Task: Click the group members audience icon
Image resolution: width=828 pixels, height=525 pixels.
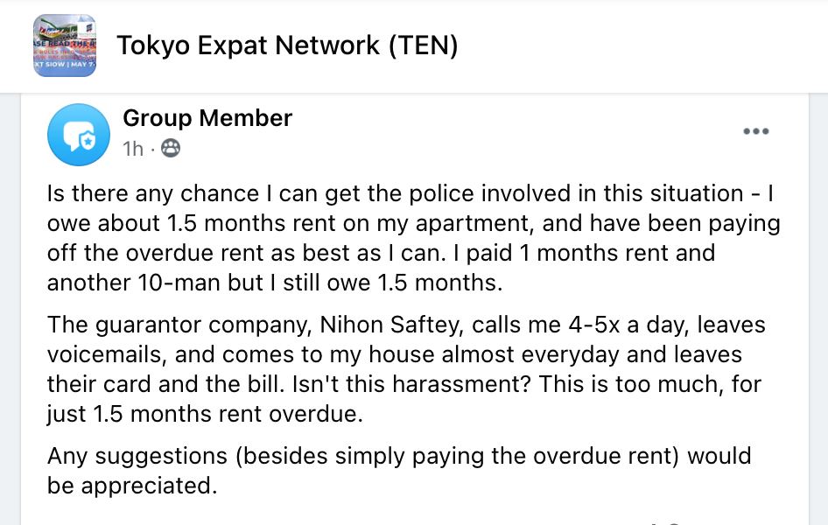Action: pos(172,149)
